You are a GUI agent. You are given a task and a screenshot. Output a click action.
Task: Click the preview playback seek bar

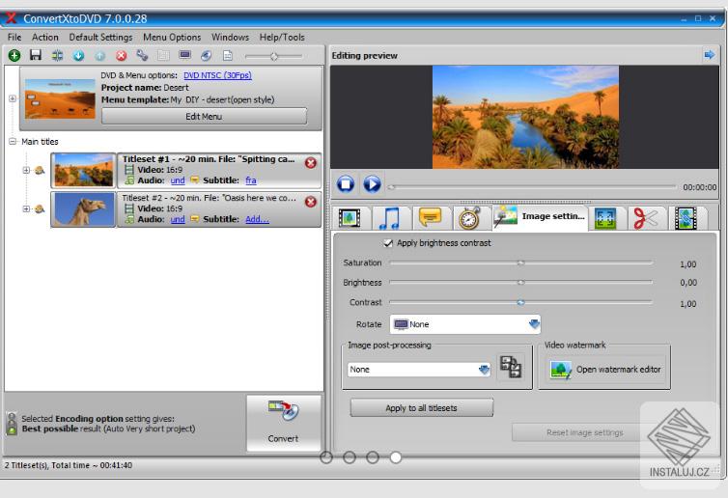[532, 186]
